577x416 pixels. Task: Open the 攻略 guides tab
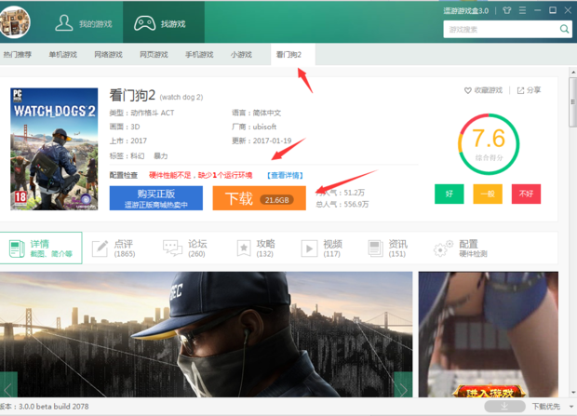pos(256,248)
